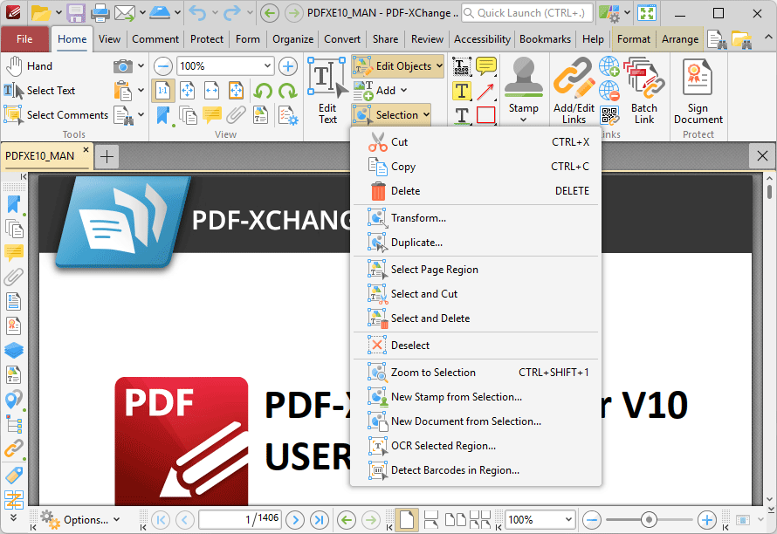
Task: Click the zoom slider handle in status bar
Action: tap(649, 520)
